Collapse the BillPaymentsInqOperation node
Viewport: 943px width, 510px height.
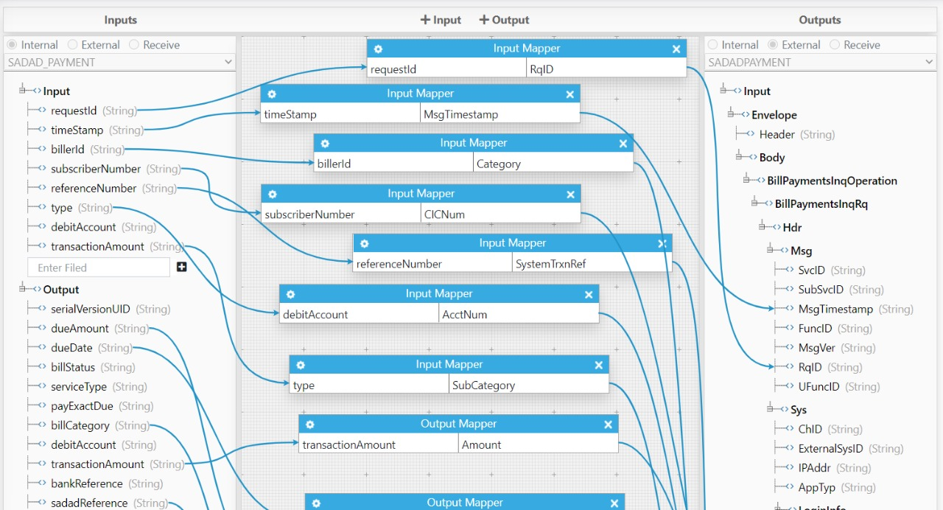(x=747, y=180)
